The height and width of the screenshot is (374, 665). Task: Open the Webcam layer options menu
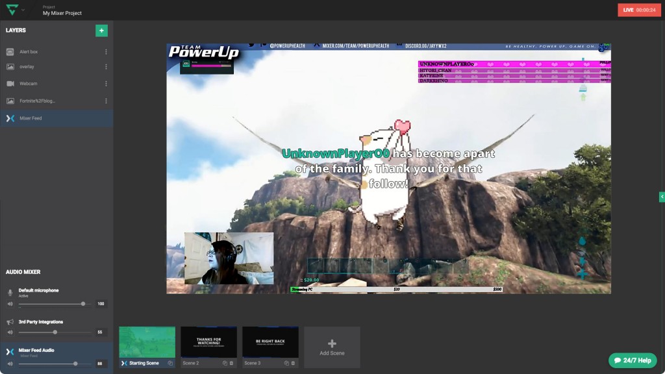106,84
